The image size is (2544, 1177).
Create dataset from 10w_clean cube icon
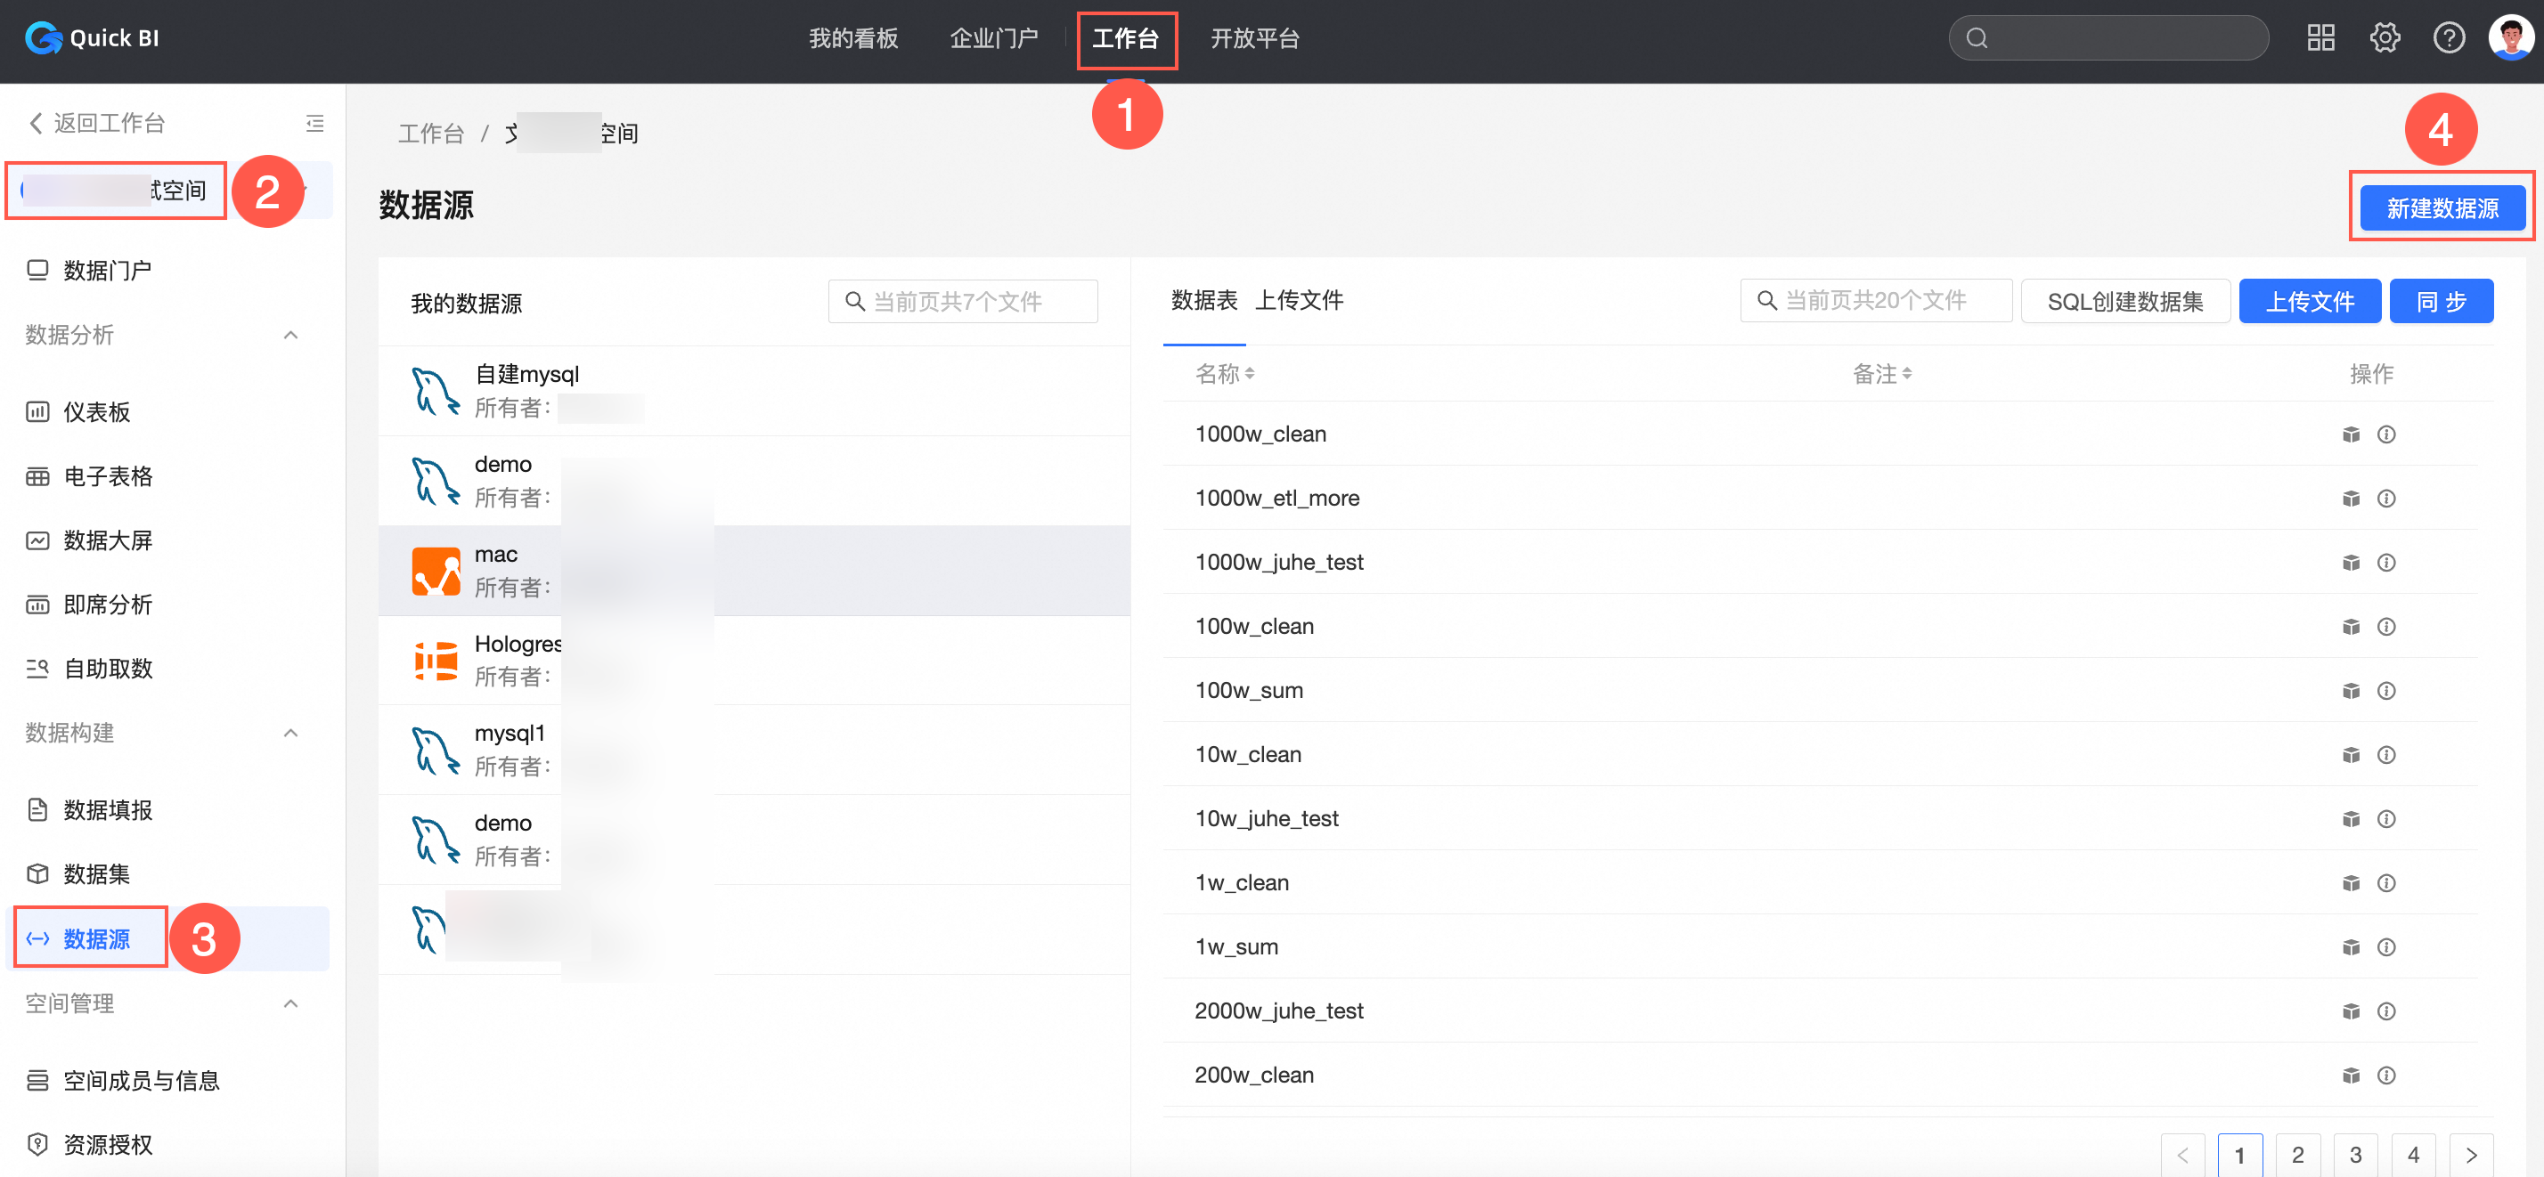tap(2351, 755)
